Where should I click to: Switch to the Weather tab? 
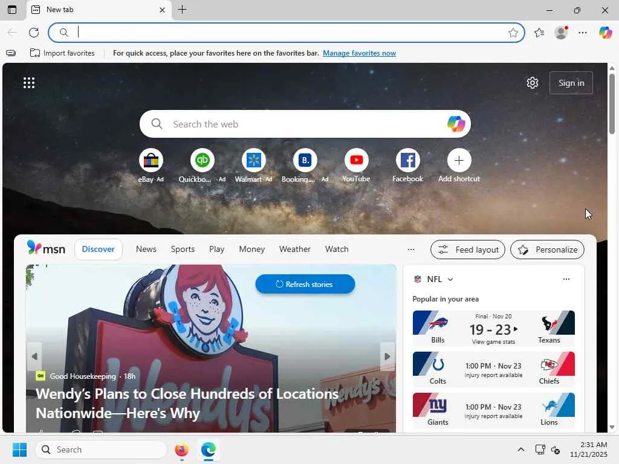[295, 250]
